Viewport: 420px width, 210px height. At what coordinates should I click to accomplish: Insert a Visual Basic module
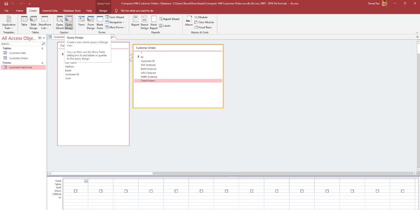[x=203, y=27]
